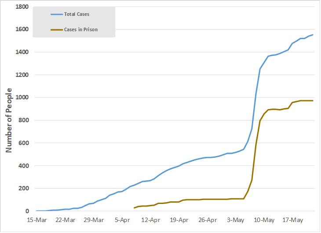Select the blue Total Cases legend line
The height and width of the screenshot is (233, 321).
[57, 15]
